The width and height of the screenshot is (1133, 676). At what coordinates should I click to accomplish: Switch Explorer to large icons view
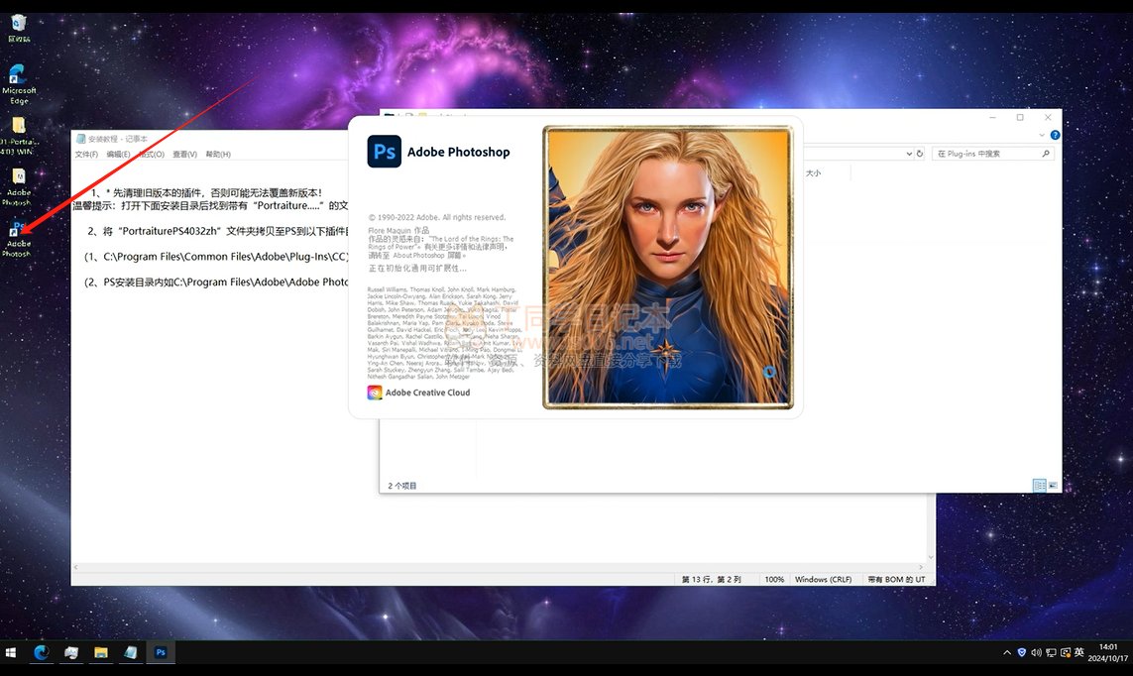point(1053,486)
